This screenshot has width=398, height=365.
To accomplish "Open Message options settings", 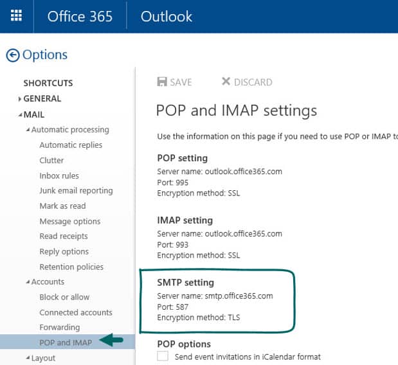I will tap(70, 222).
